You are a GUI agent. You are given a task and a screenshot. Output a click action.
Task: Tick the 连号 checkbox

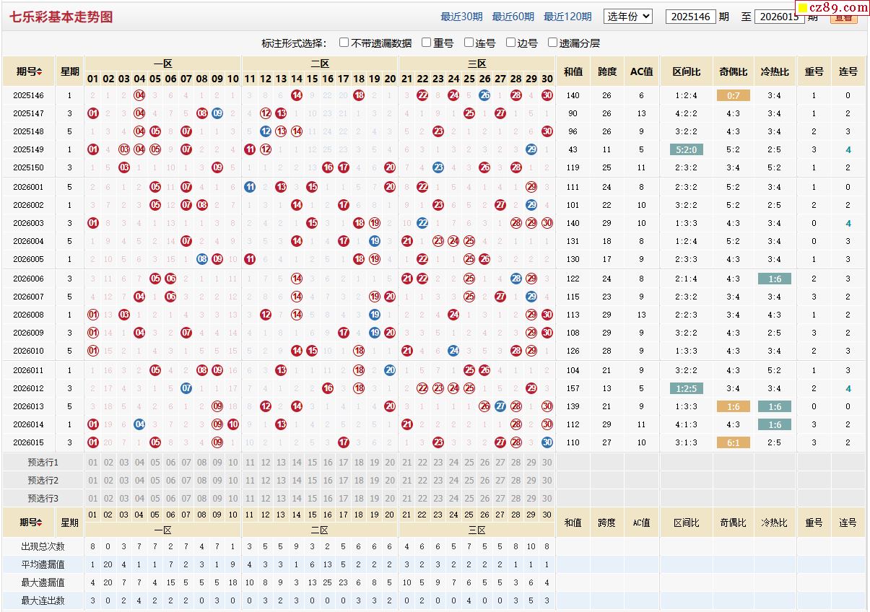point(469,43)
